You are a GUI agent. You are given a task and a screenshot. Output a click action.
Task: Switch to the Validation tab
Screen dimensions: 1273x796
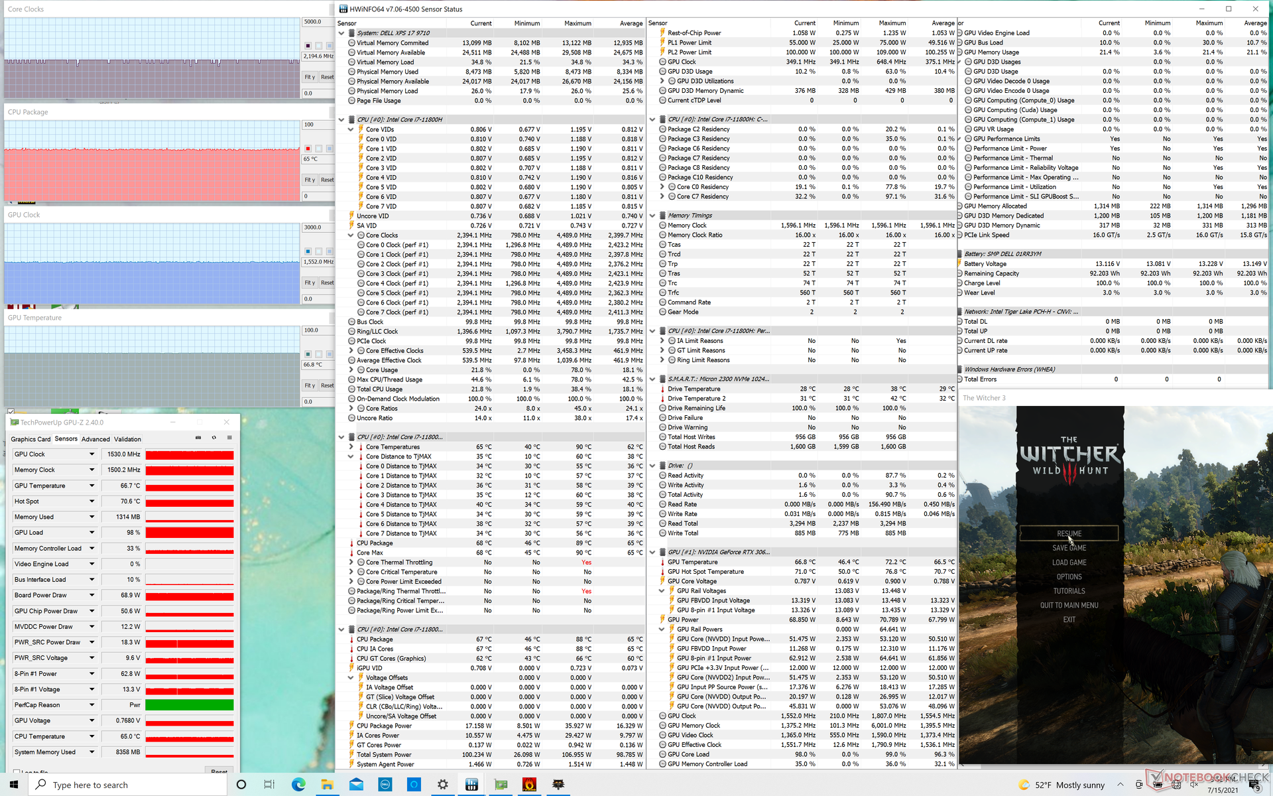tap(127, 439)
